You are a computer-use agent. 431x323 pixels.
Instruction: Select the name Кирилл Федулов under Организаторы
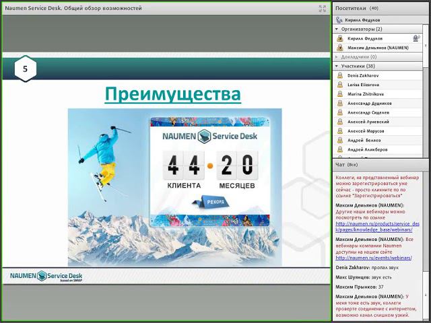coord(365,38)
